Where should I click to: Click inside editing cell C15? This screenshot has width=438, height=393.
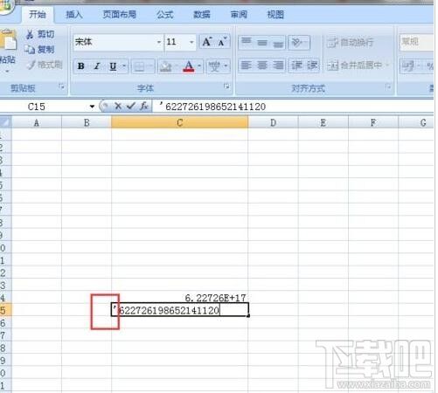pos(180,310)
